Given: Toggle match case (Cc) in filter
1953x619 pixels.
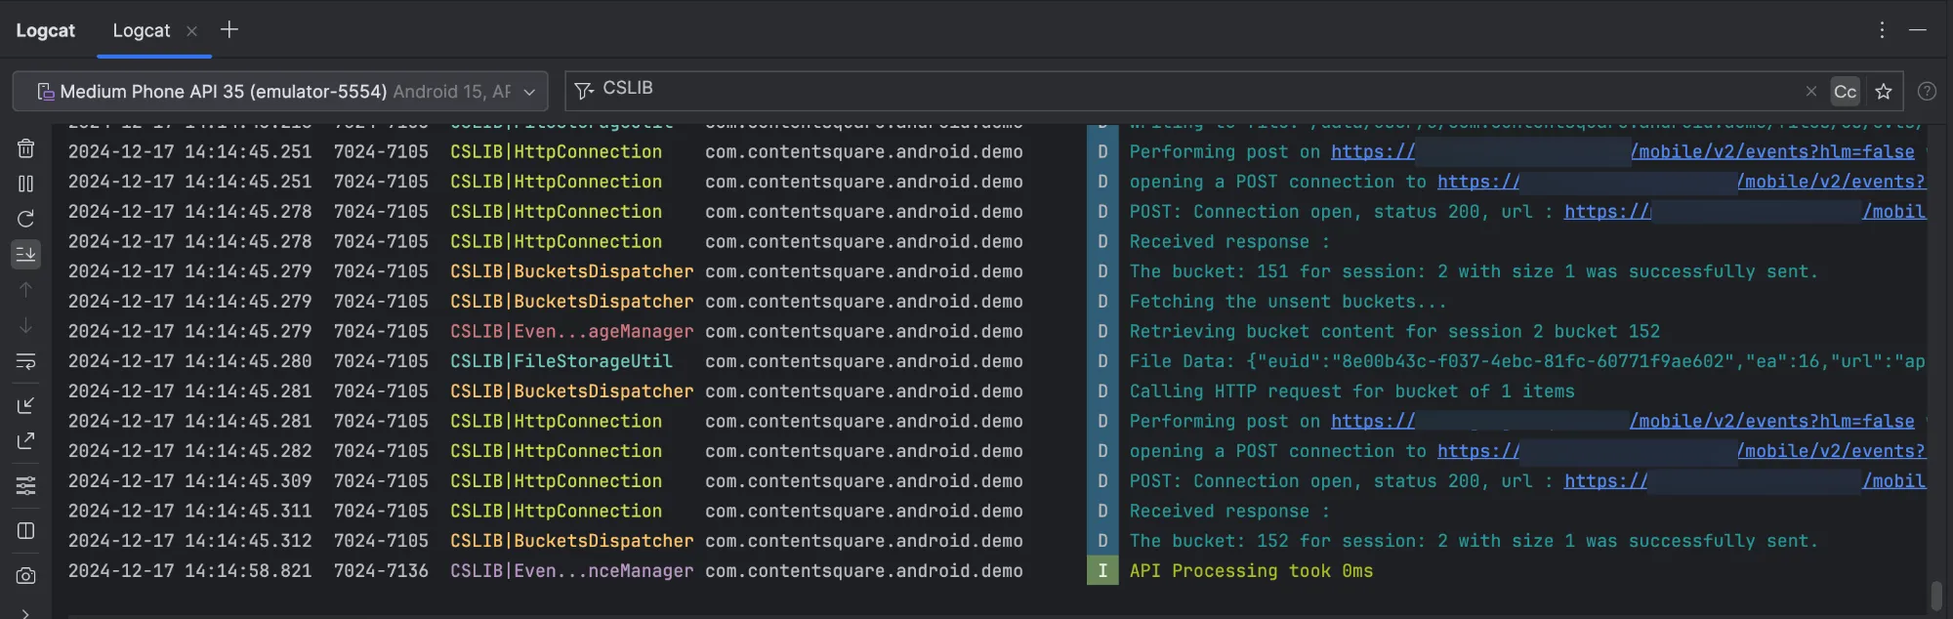Looking at the screenshot, I should [1845, 92].
